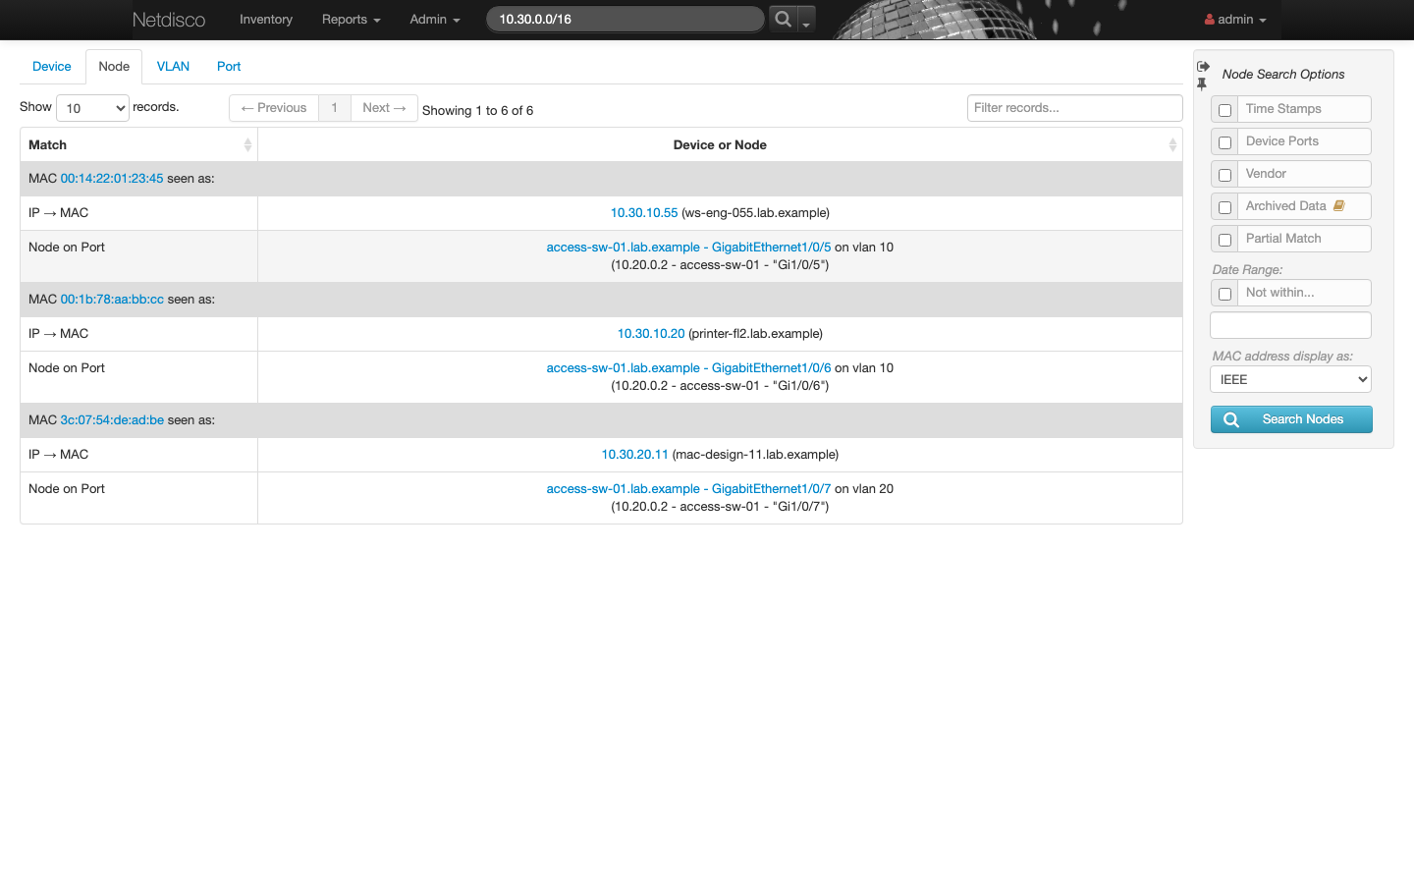Click the sidebar collapse arrow icon
The image size is (1414, 884).
[1203, 66]
